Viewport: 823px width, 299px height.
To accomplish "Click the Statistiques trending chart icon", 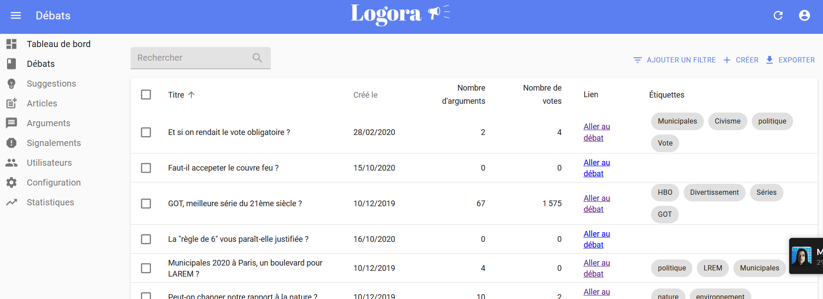I will [x=11, y=202].
